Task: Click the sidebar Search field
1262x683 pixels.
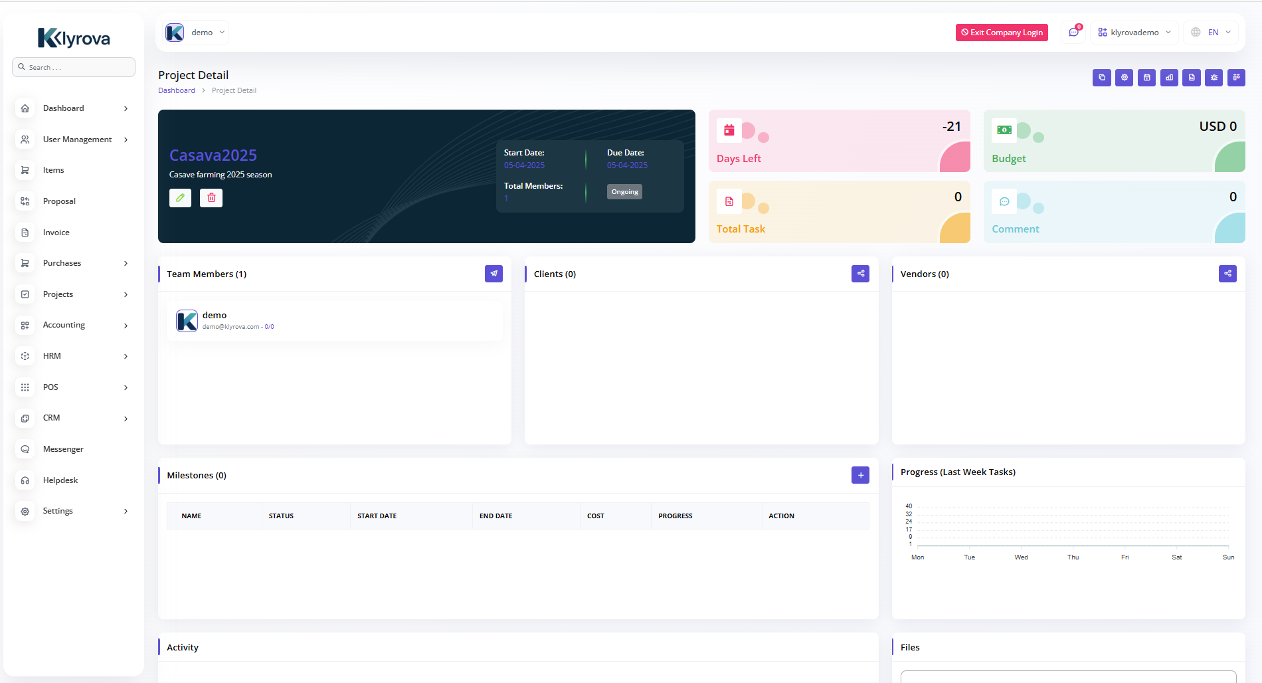Action: coord(74,67)
